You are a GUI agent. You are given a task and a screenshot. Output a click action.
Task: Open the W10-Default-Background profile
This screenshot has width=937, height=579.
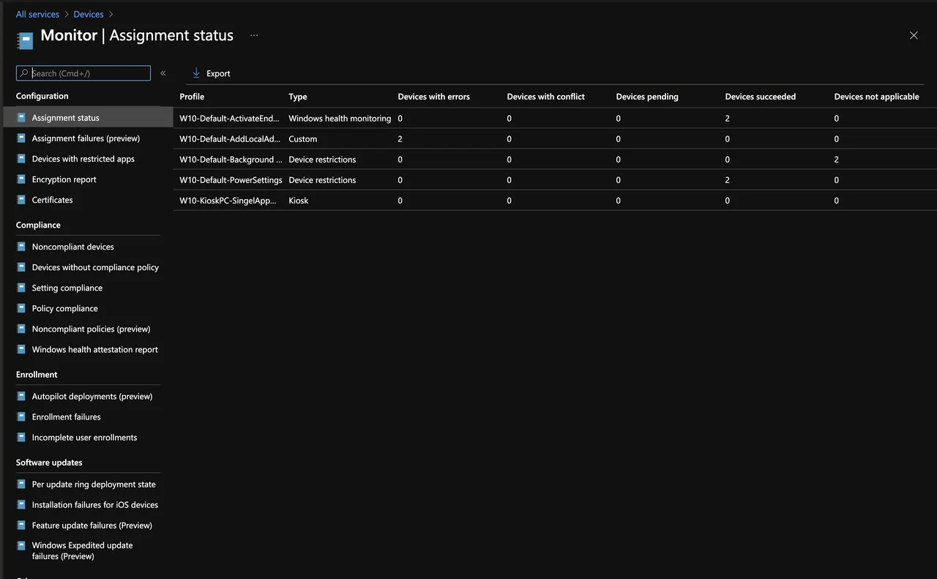tap(231, 159)
